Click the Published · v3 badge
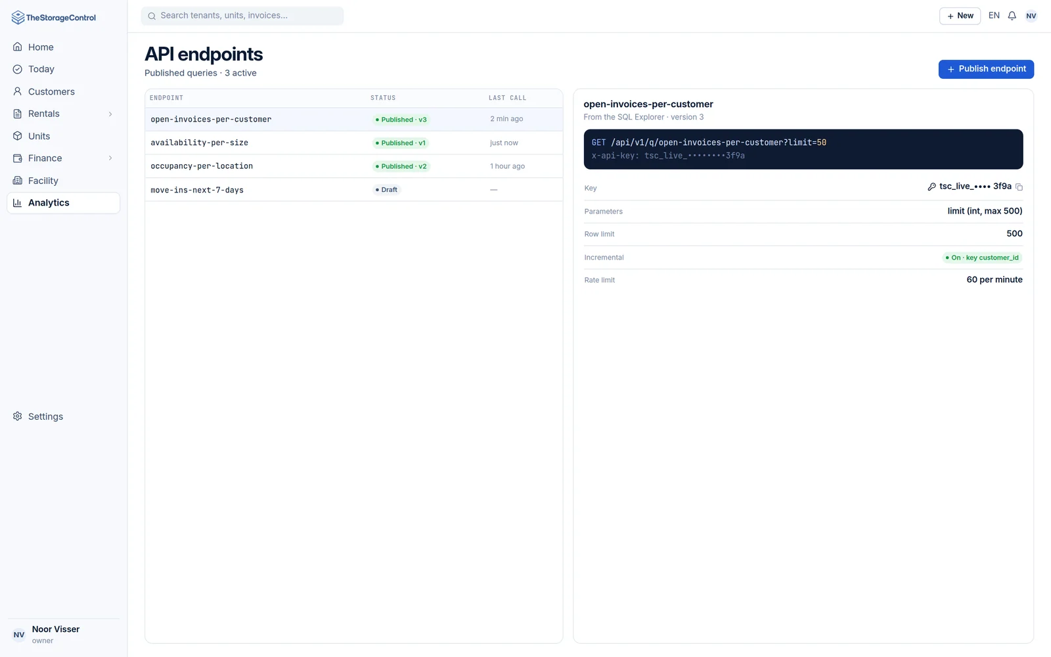The width and height of the screenshot is (1051, 657). (401, 120)
